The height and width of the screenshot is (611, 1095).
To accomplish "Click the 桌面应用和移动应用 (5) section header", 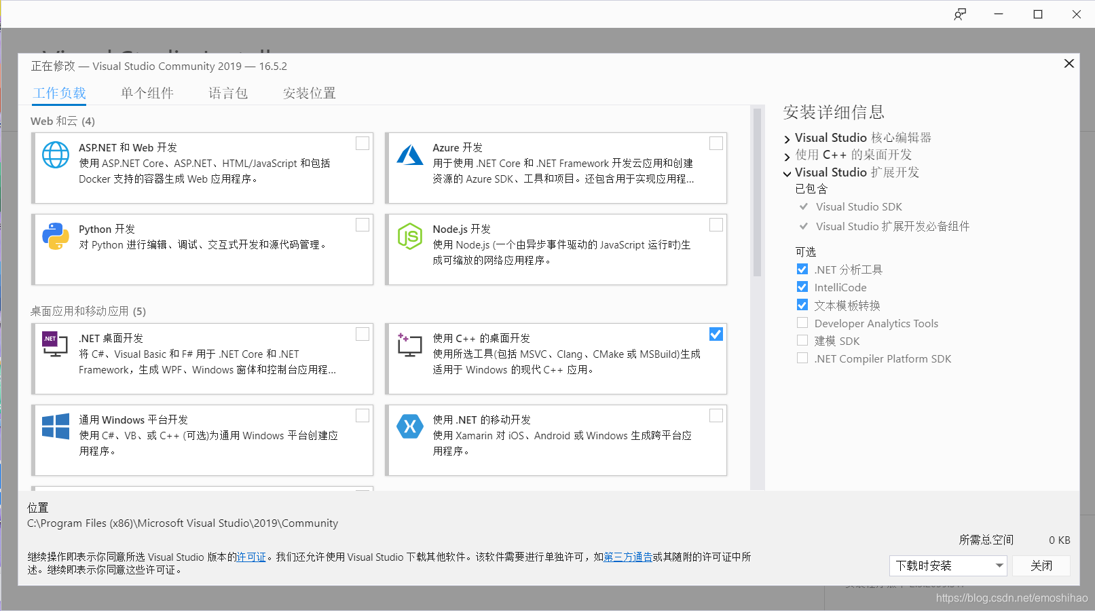I will [88, 311].
